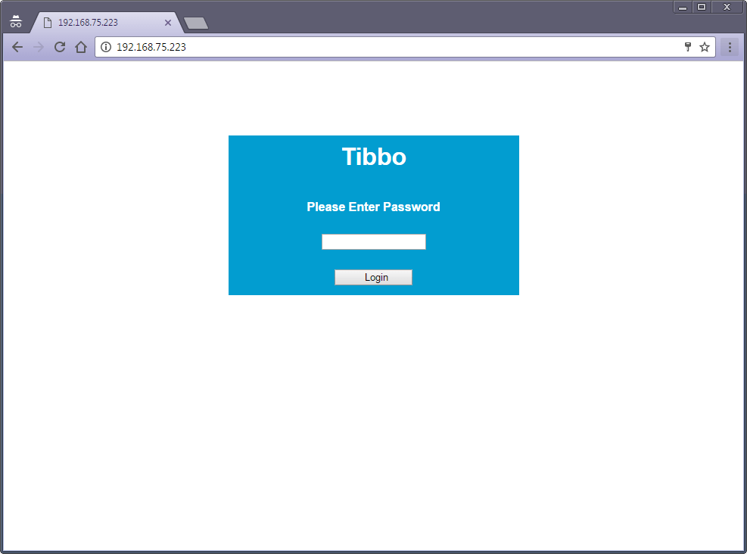Minimize the browser window
The height and width of the screenshot is (554, 747).
click(x=683, y=8)
